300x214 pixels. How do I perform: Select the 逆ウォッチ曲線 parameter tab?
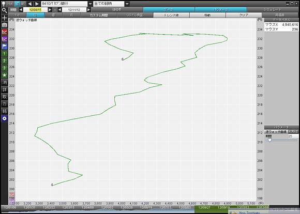(x=276, y=132)
